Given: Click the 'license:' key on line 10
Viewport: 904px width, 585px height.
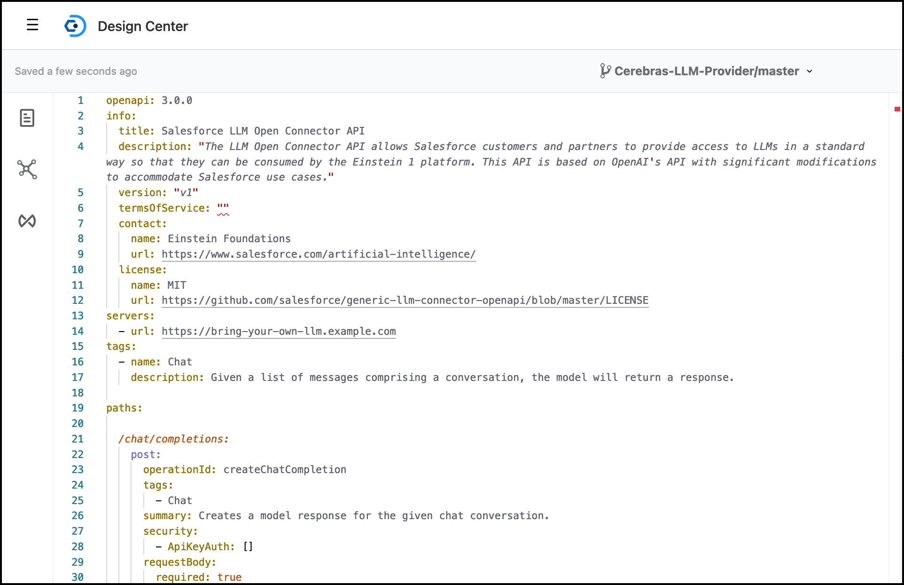Looking at the screenshot, I should [x=142, y=270].
